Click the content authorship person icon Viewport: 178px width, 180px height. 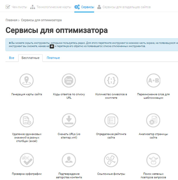[x=69, y=160]
